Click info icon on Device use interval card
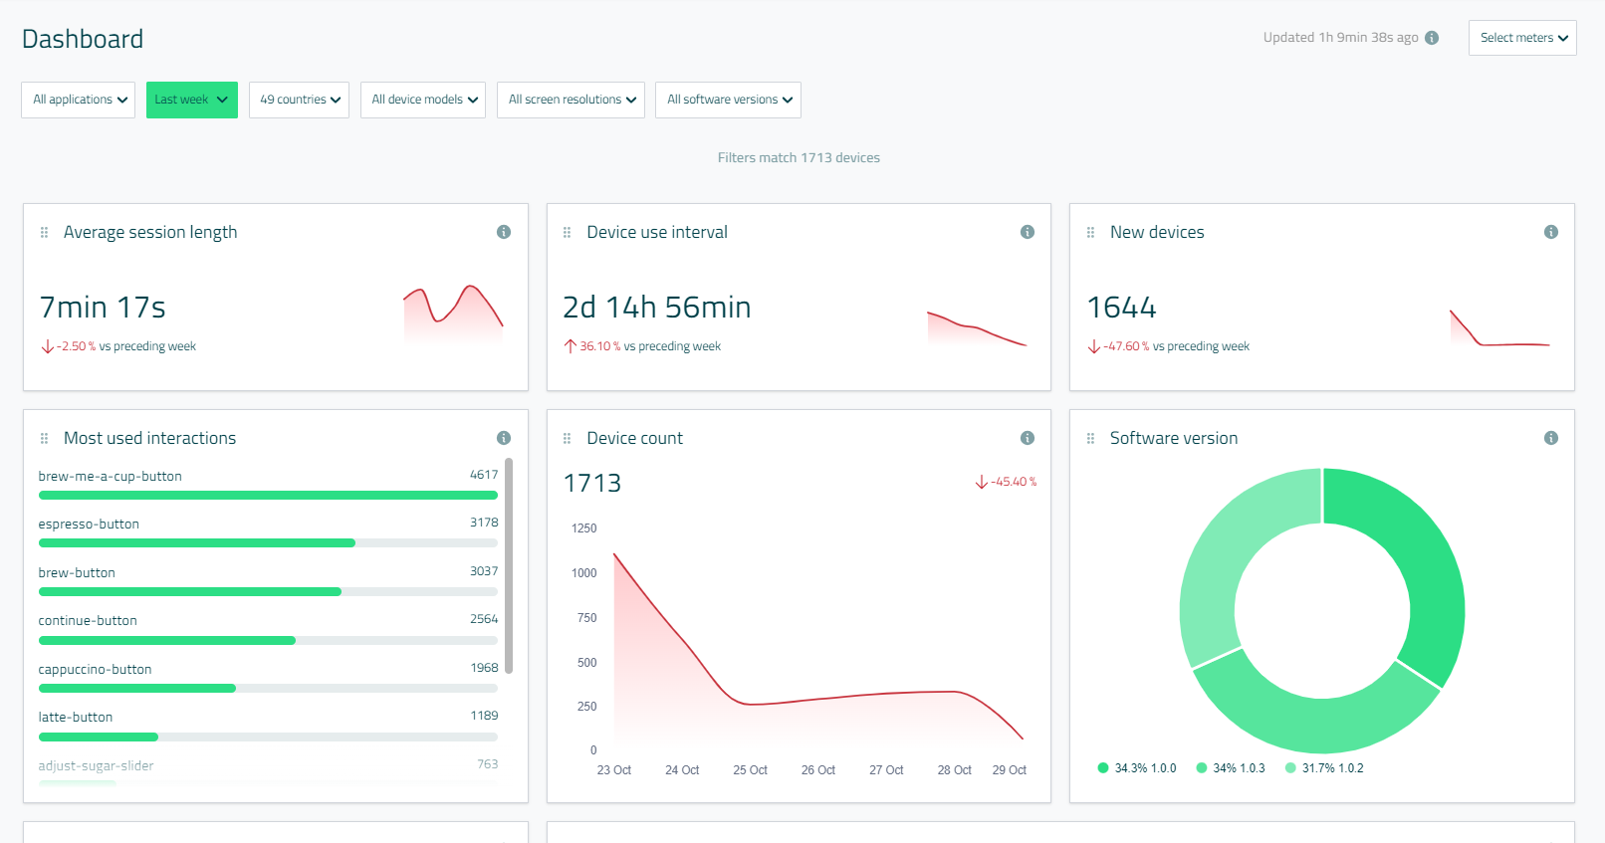The width and height of the screenshot is (1605, 843). [x=1028, y=232]
